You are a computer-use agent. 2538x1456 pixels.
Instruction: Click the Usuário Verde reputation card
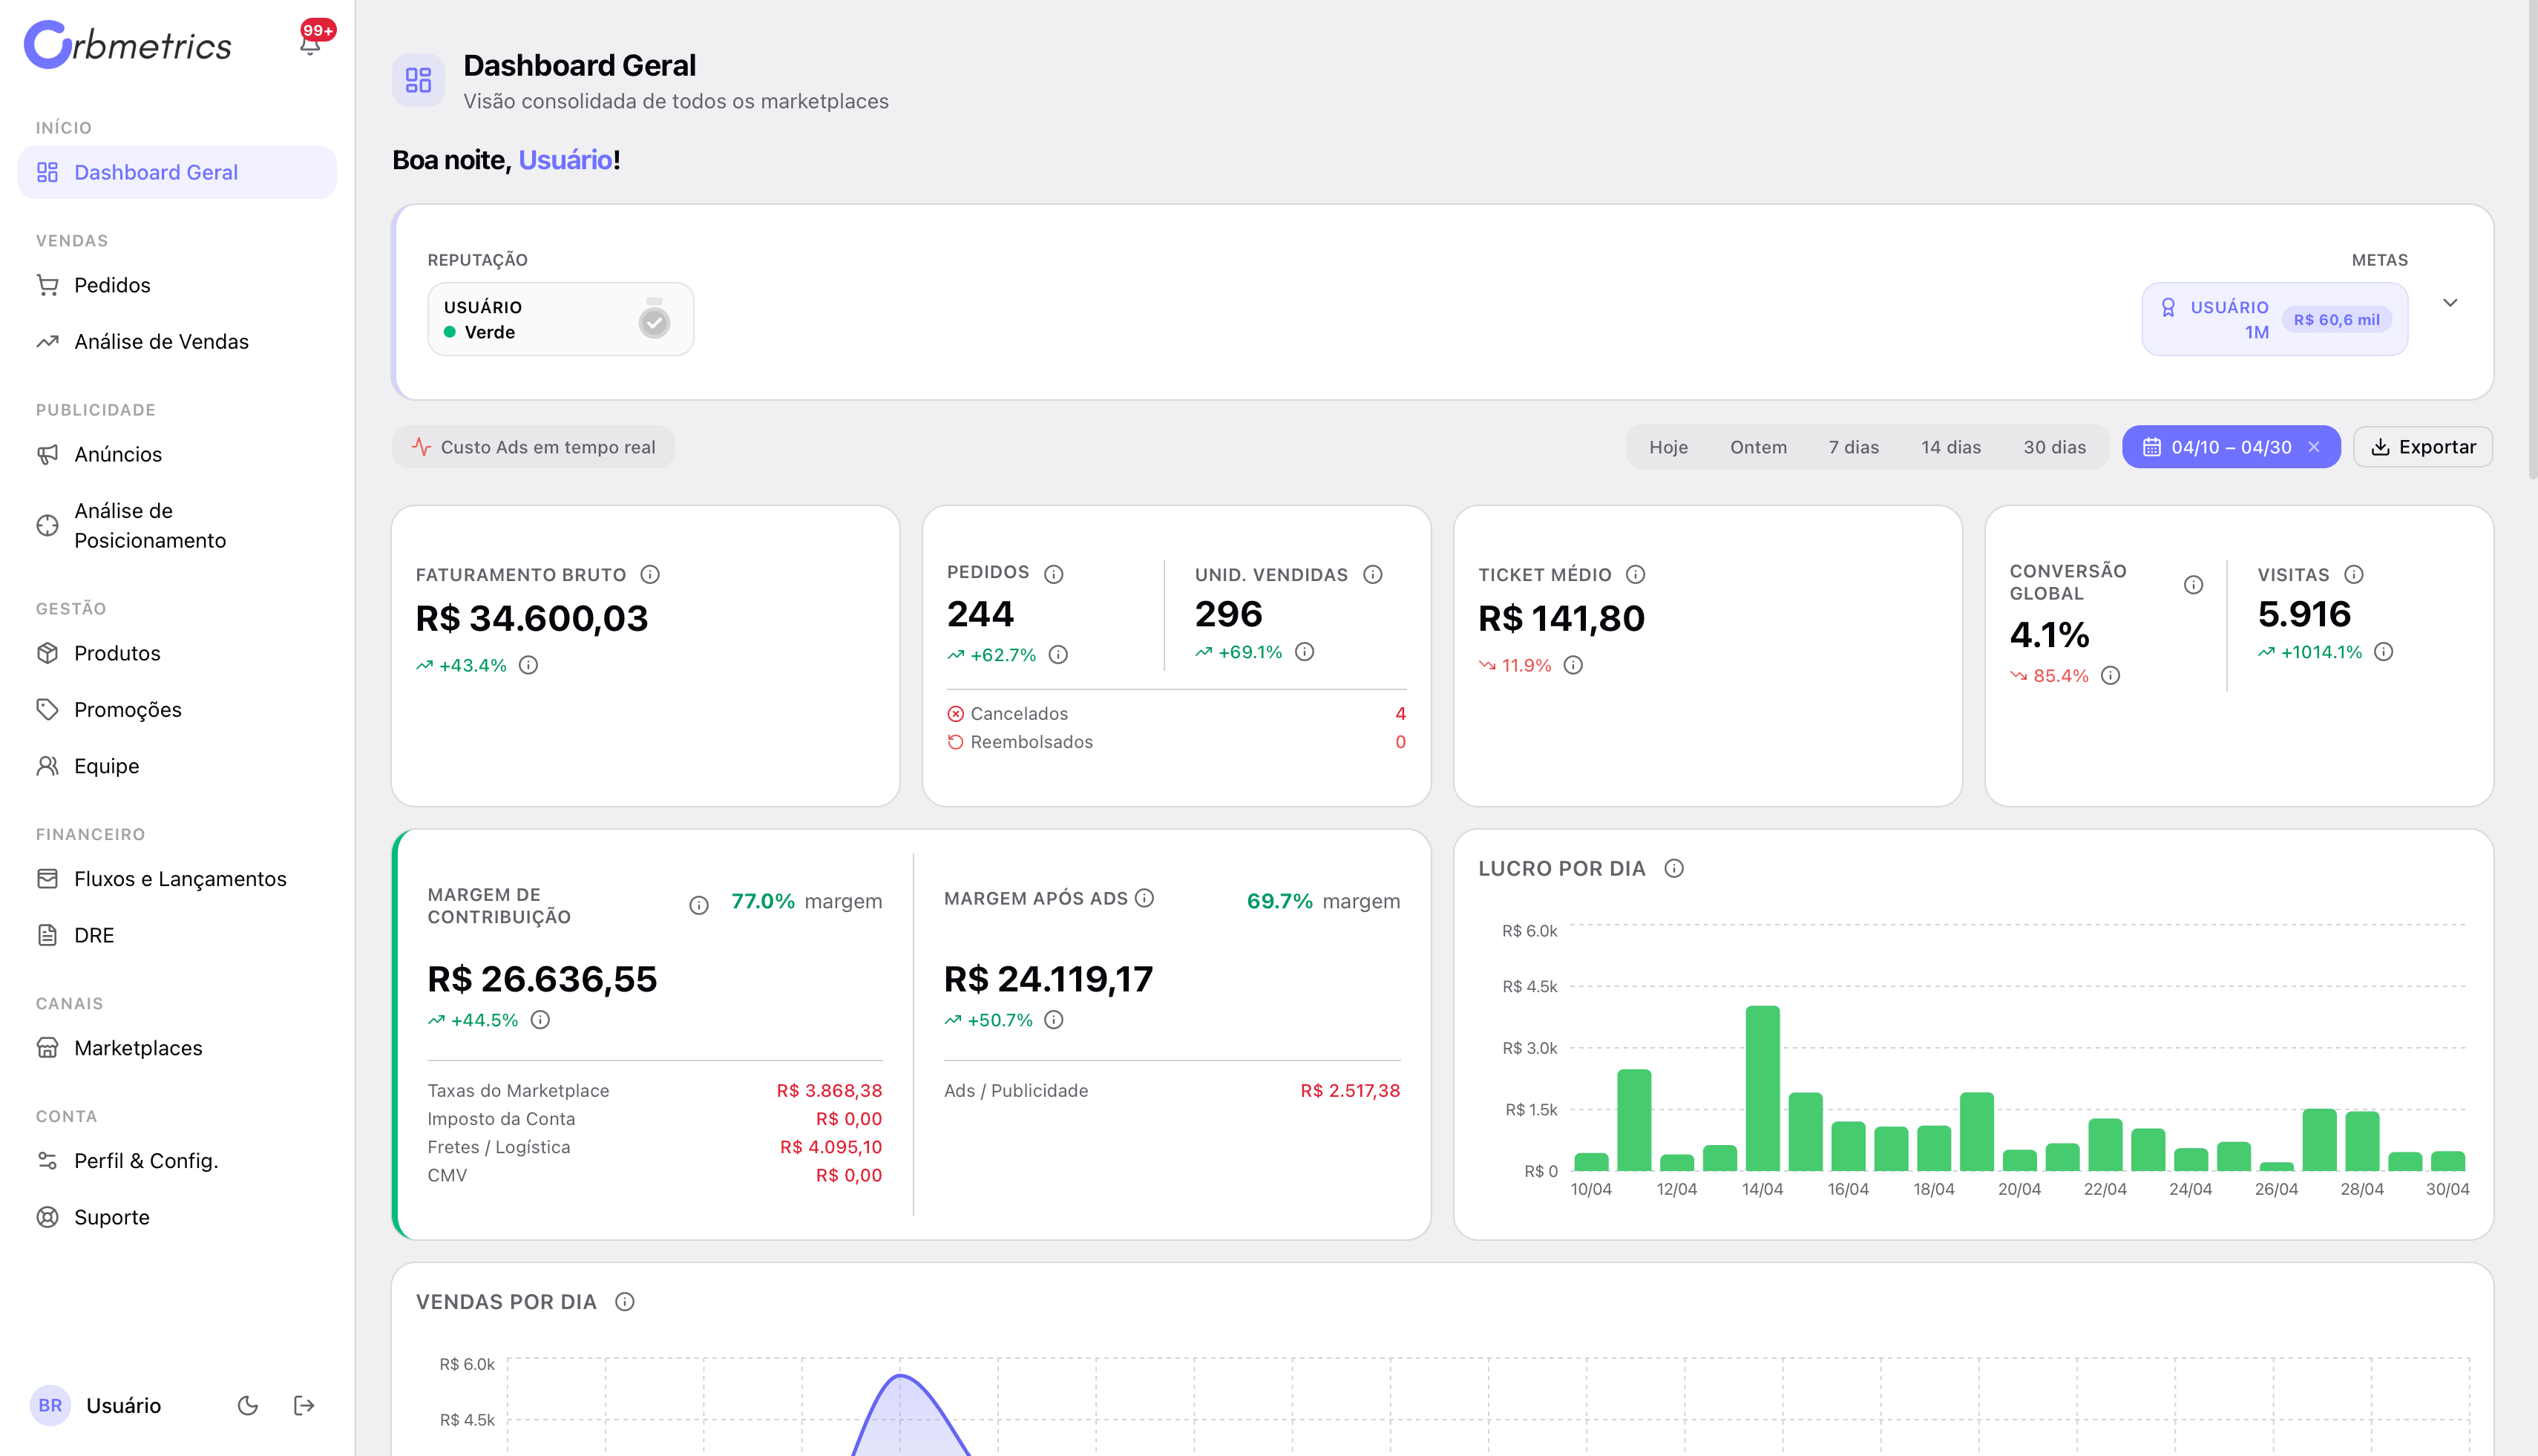[x=560, y=319]
